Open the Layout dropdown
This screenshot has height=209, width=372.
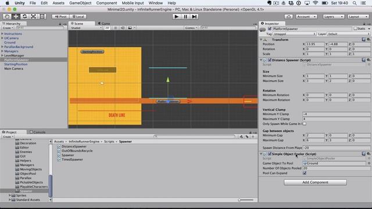[x=358, y=17]
